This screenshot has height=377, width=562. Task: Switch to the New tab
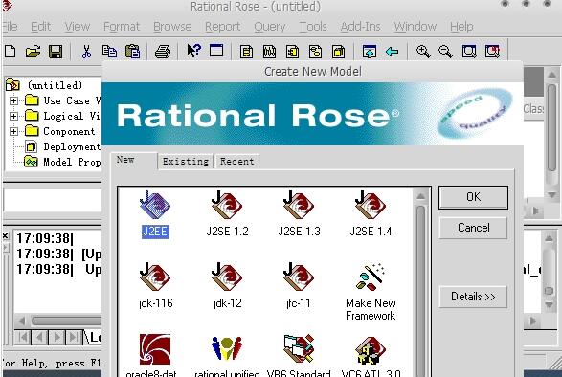pyautogui.click(x=133, y=160)
